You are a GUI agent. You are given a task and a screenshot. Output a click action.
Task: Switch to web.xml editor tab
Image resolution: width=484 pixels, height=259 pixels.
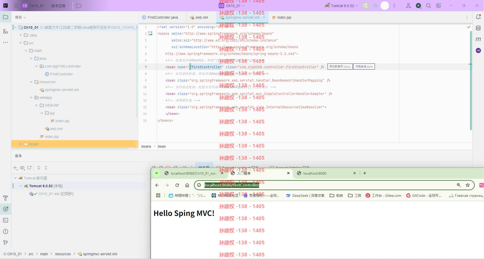199,17
